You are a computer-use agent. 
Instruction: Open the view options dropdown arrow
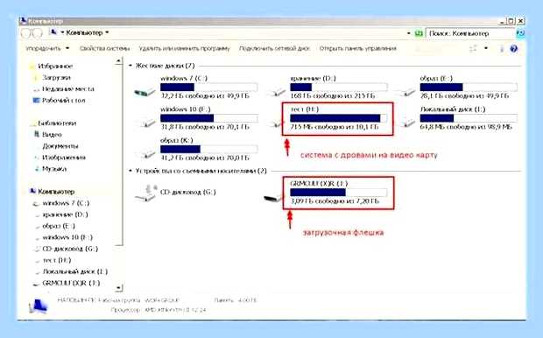coord(486,48)
